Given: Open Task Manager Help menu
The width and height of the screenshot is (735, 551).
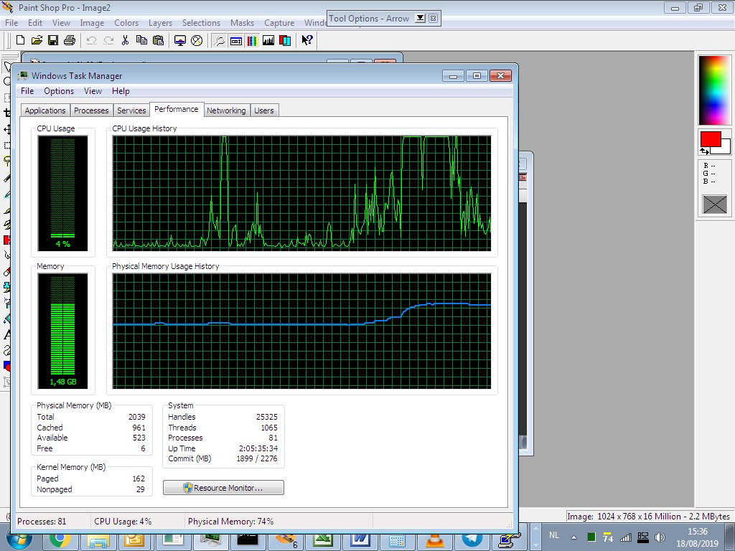Looking at the screenshot, I should [x=121, y=91].
